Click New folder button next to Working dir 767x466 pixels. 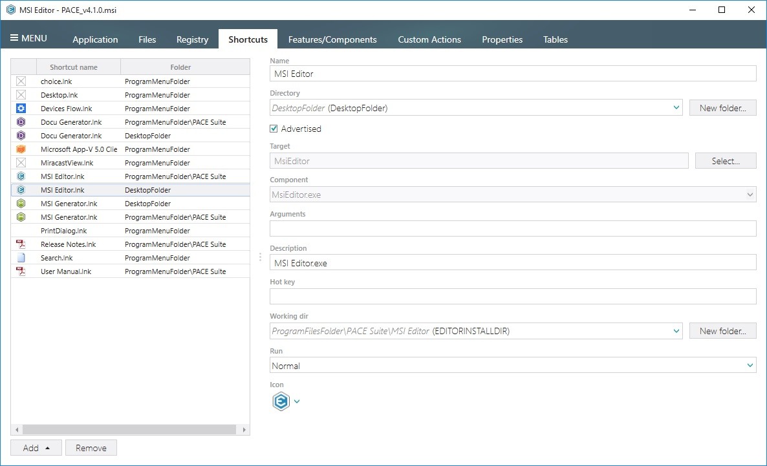tap(722, 331)
